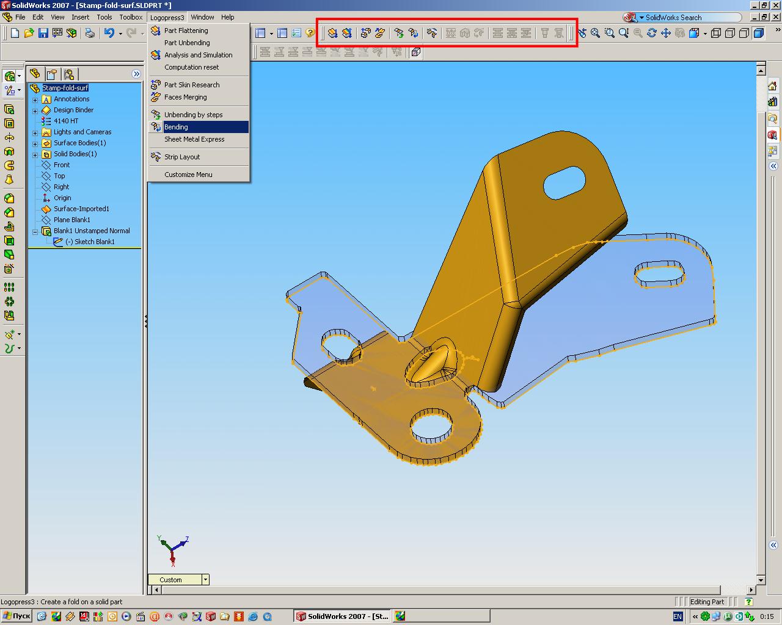Select (-) Sketch Blank1 in tree
The width and height of the screenshot is (782, 625).
tap(90, 242)
